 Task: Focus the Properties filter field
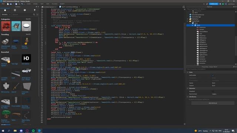210,69
